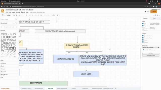This screenshot has width=161, height=90.
Task: Click the line color pencil icon
Action: tap(38, 15)
